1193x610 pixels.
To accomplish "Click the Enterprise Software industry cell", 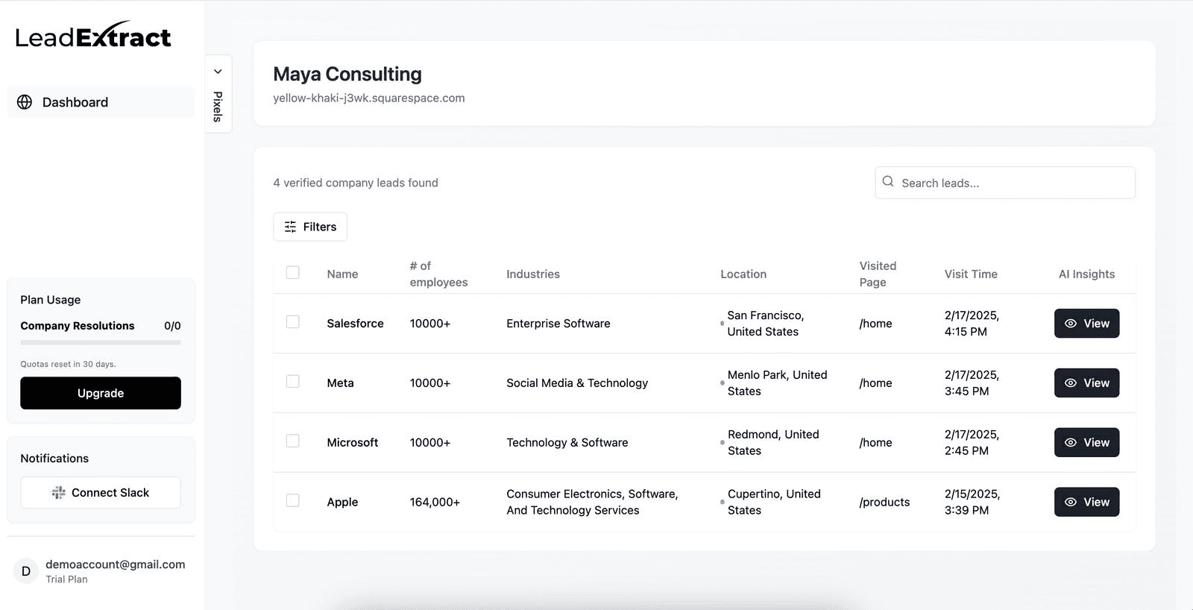I will click(x=558, y=324).
